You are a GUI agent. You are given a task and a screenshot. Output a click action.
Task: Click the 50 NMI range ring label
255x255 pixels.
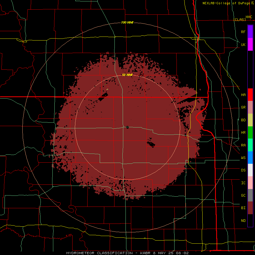[127, 75]
